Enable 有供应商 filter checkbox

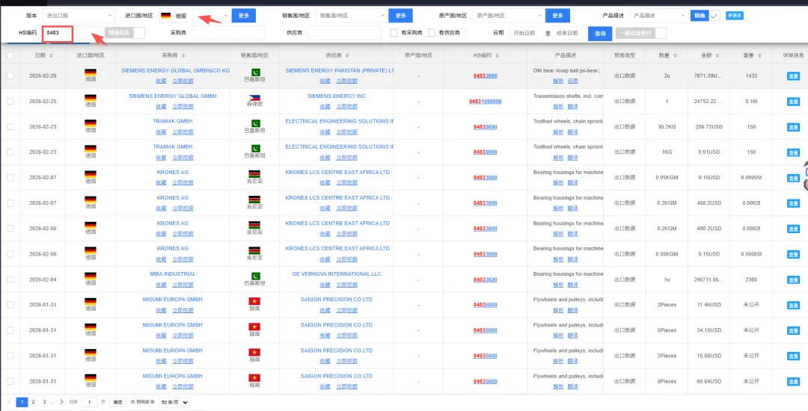click(432, 33)
